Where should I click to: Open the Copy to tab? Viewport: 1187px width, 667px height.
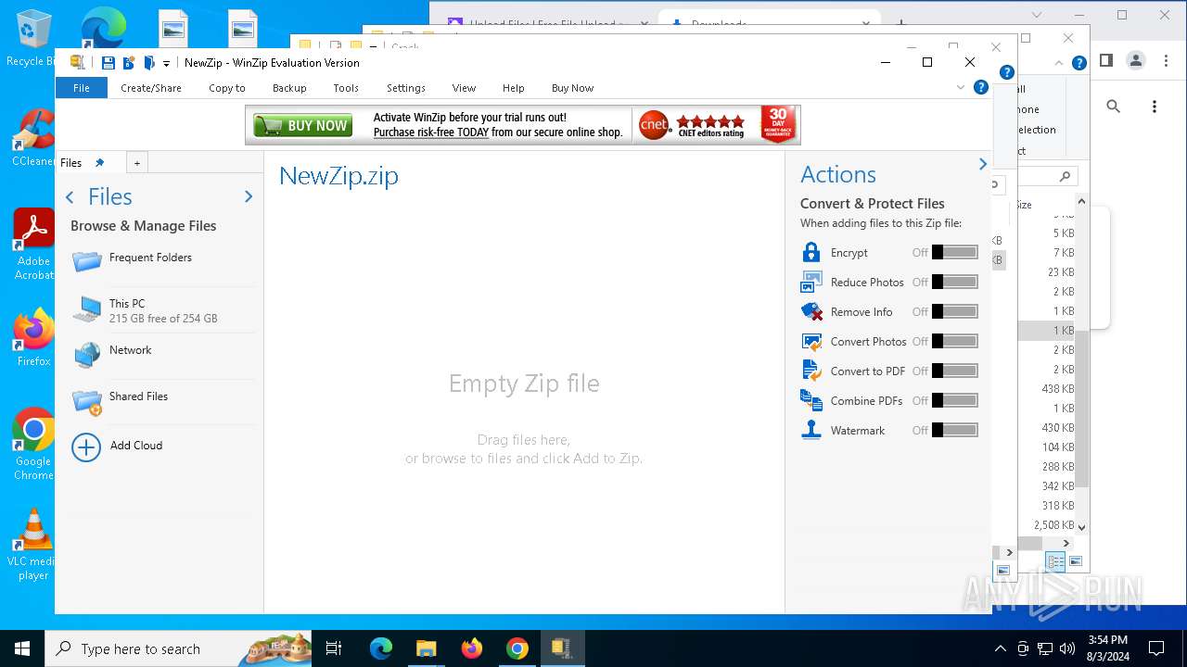click(227, 88)
